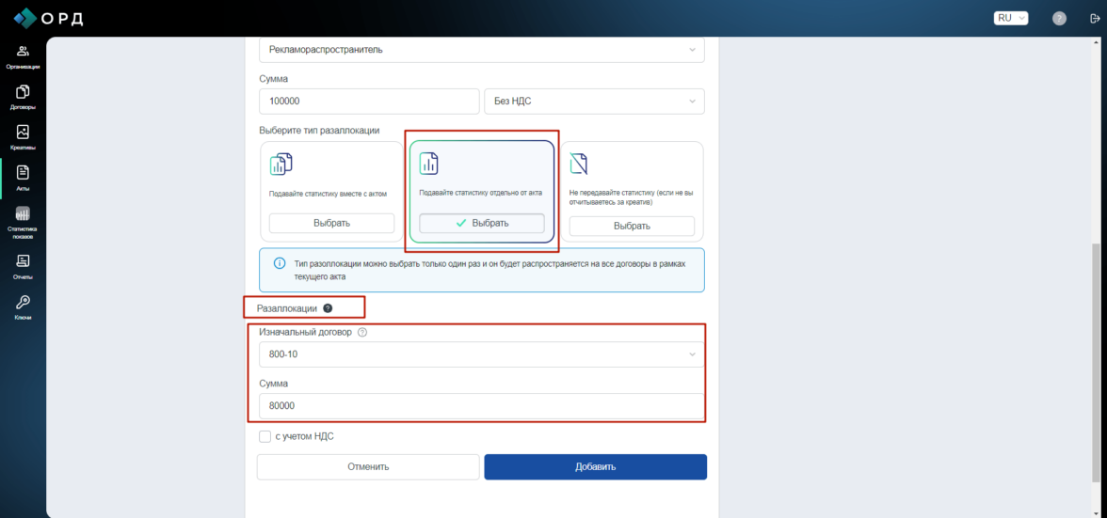This screenshot has width=1107, height=518.
Task: Open Статистика показов in sidebar
Action: point(23,222)
